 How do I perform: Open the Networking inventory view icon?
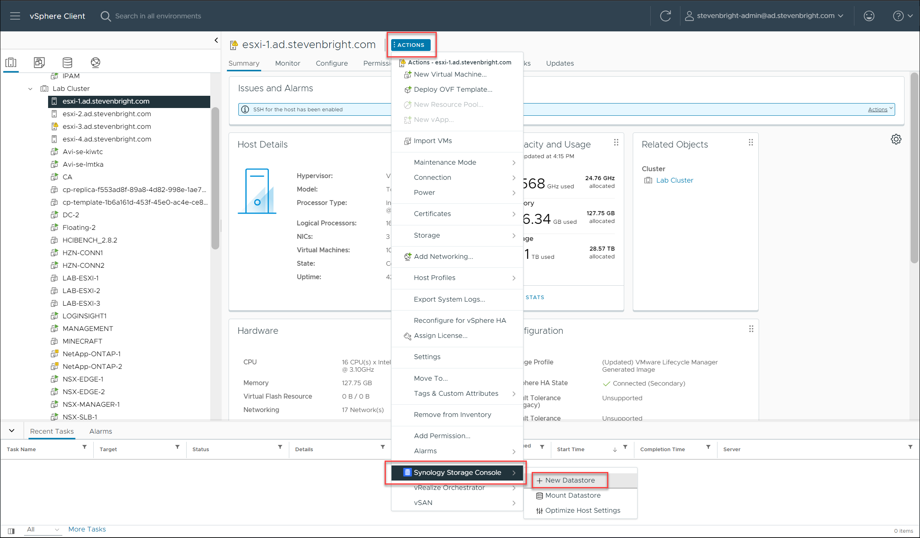(95, 62)
